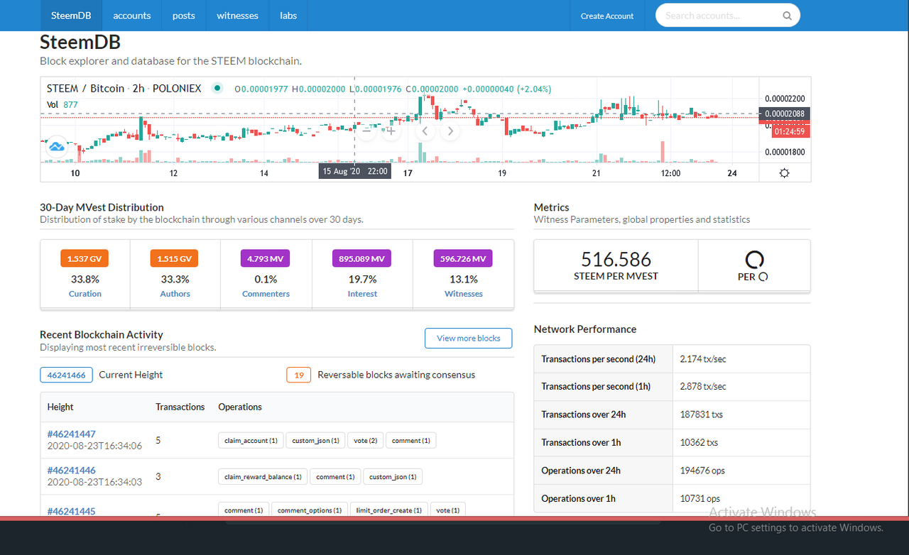Move chart right with arrow button
The image size is (909, 555).
(450, 131)
